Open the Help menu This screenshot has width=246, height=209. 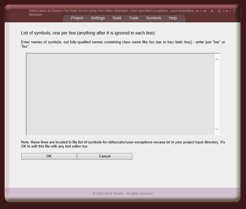[x=173, y=18]
